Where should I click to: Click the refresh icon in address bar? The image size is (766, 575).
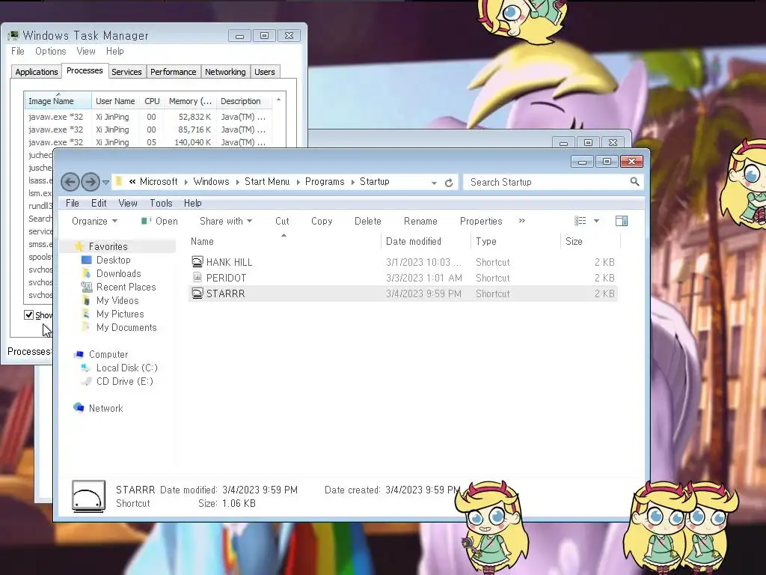[x=449, y=183]
